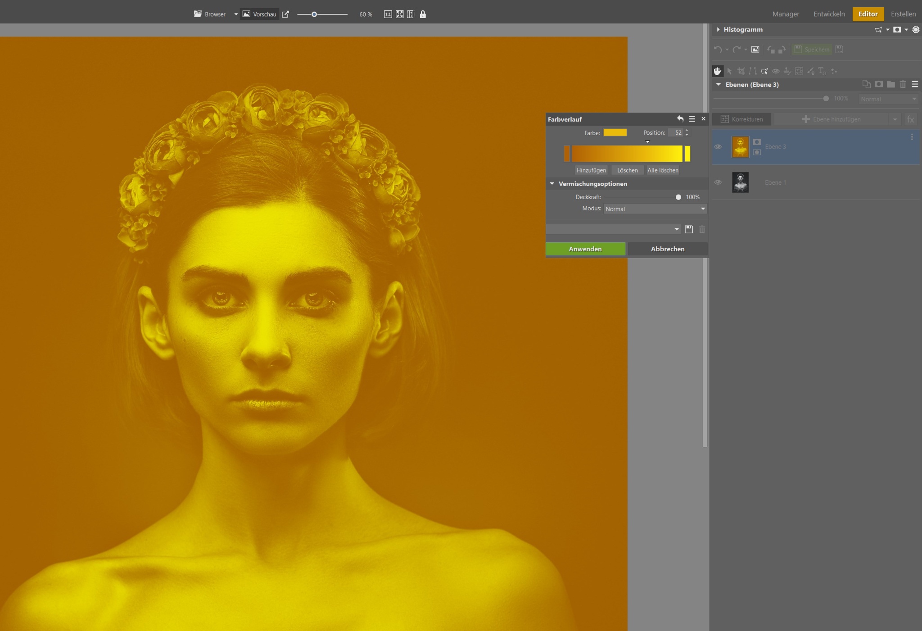Open Browser dropdown arrow
Image resolution: width=922 pixels, height=631 pixels.
[x=236, y=14]
